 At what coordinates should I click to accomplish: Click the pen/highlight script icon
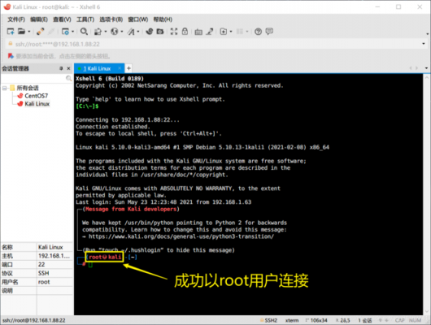pos(210,32)
